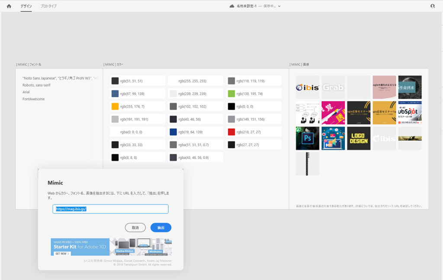Click the rgba(0, 0, 0, 0) color label
Image resolution: width=443 pixels, height=280 pixels.
[x=131, y=132]
